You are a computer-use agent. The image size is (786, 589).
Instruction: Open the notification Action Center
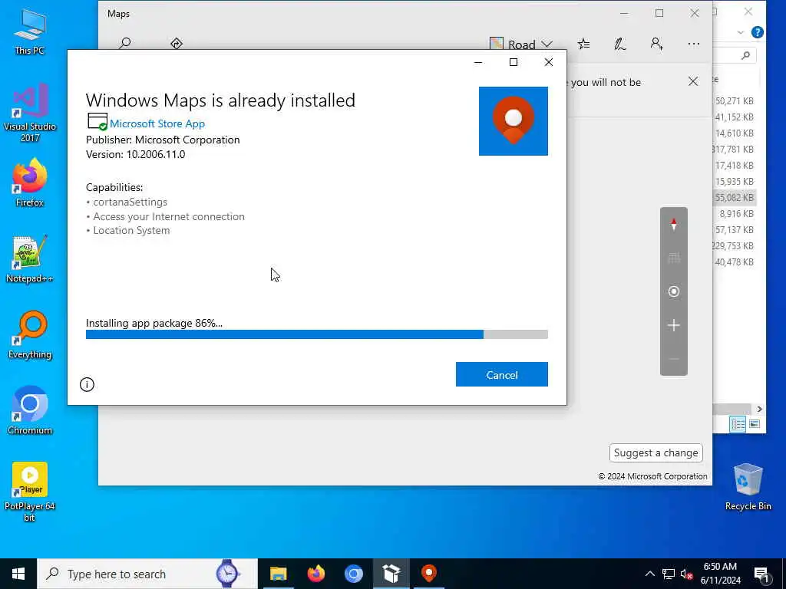762,575
